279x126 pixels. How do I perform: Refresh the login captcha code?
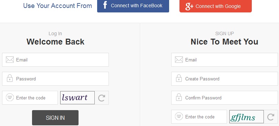point(102,98)
